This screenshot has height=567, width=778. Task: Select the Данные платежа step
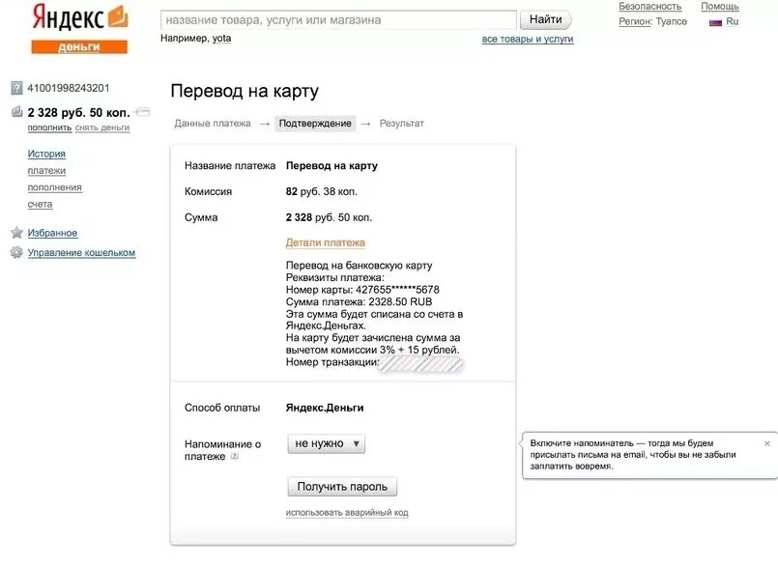[x=213, y=123]
